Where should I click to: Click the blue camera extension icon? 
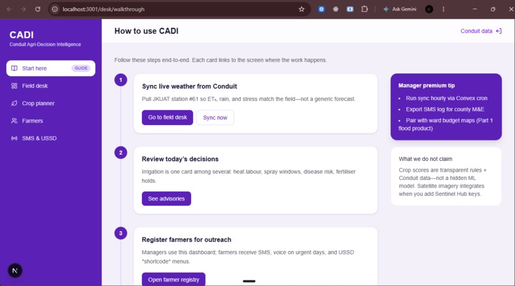coord(350,9)
